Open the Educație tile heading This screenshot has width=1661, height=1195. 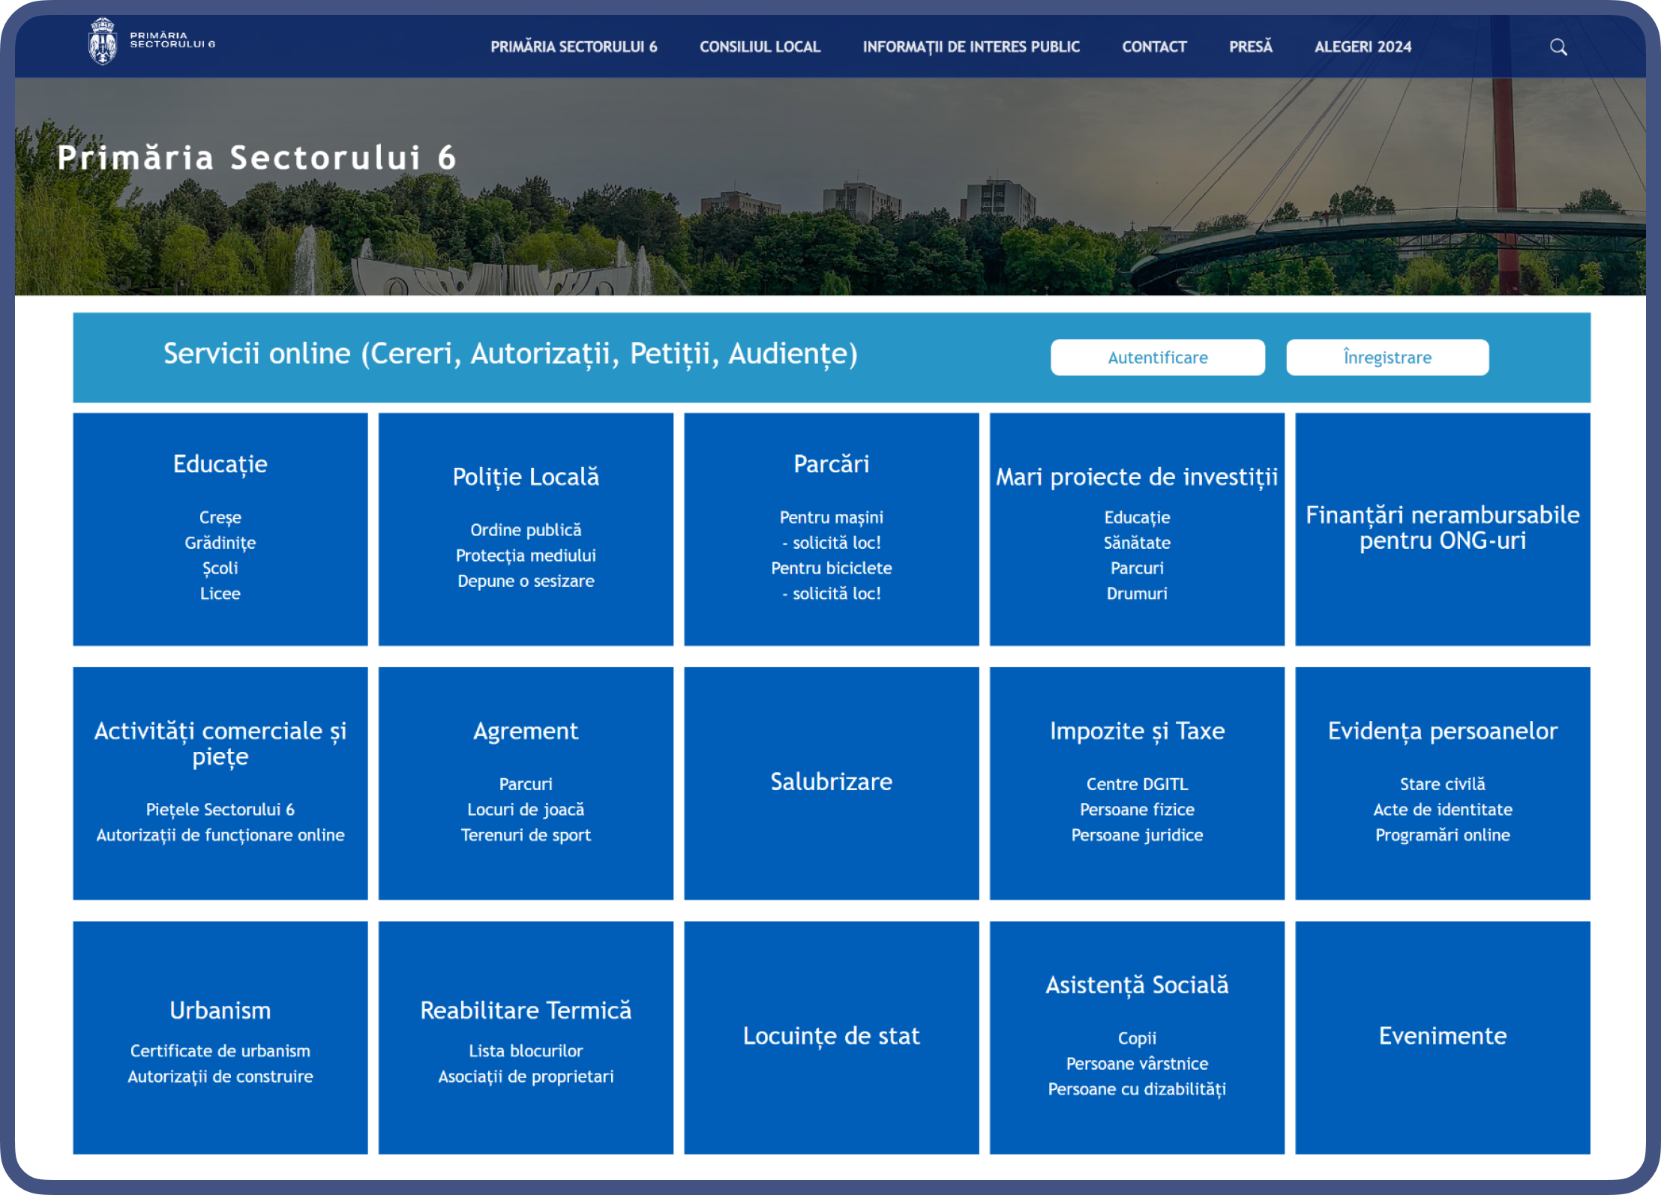[220, 464]
